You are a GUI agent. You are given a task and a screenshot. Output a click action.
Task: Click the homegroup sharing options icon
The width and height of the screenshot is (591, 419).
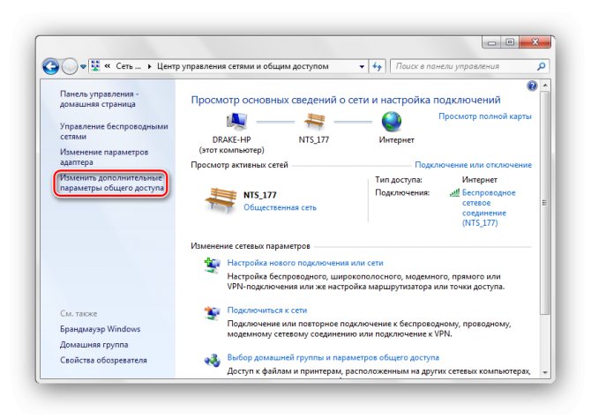click(213, 361)
